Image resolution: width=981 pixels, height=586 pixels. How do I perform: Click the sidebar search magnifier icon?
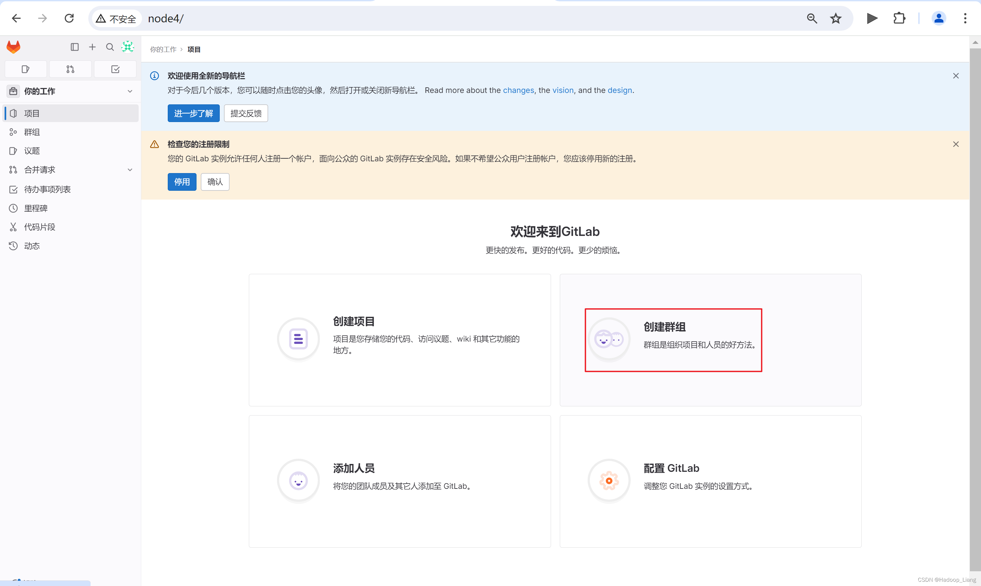(x=110, y=47)
